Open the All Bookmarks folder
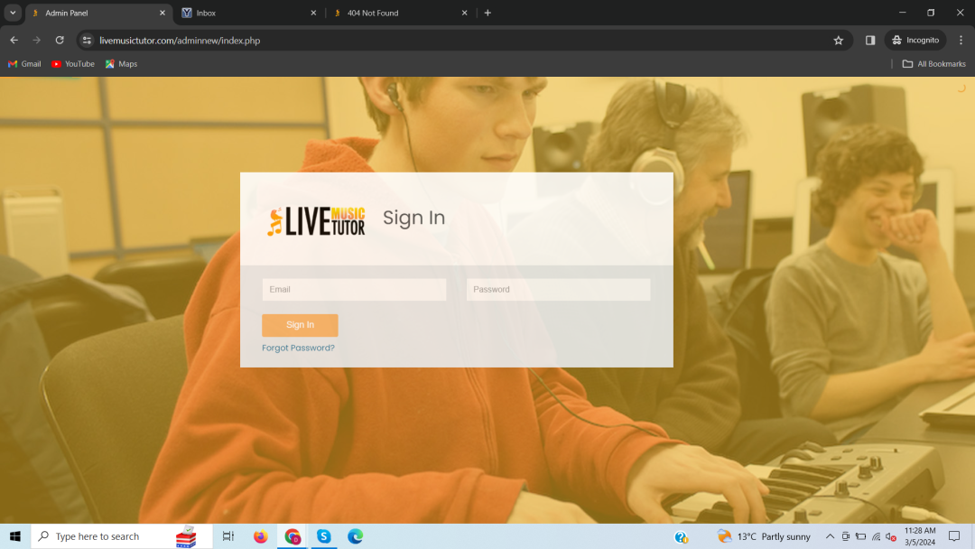Viewport: 975px width, 549px height. pos(933,64)
